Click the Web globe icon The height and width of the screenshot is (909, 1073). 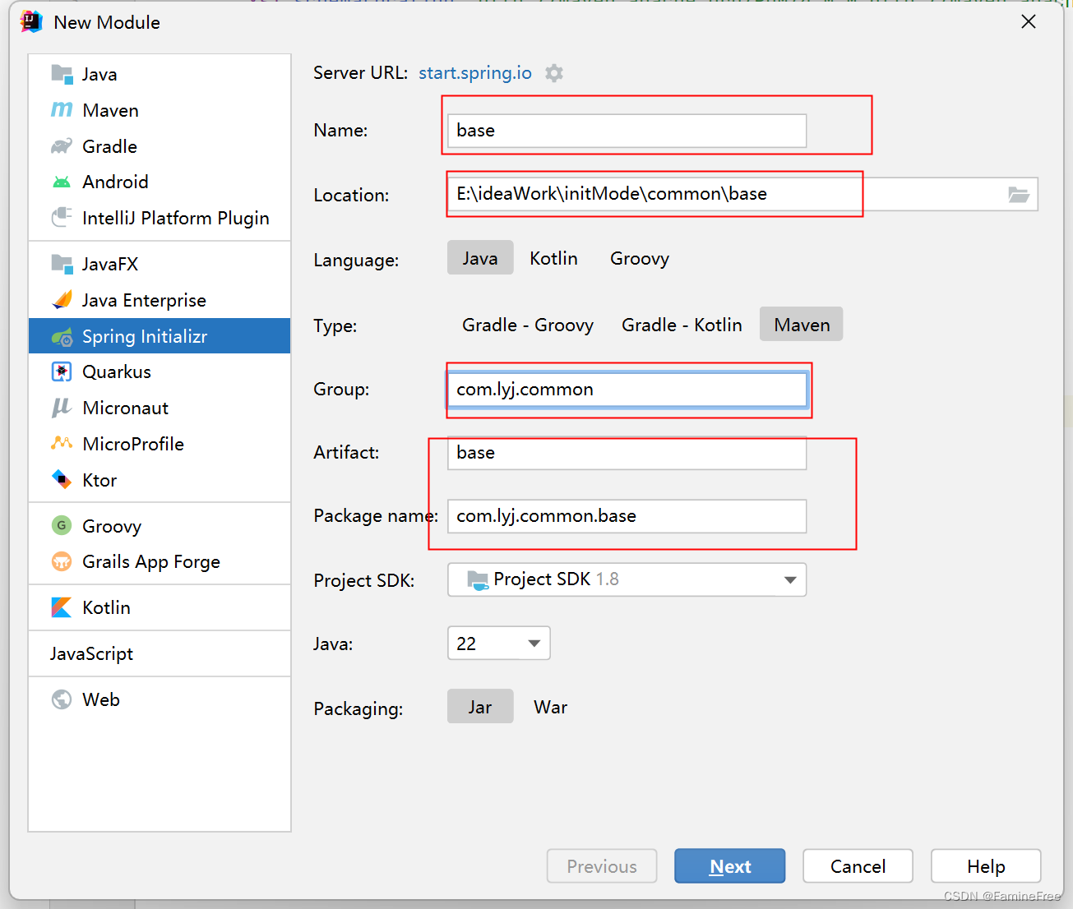pyautogui.click(x=62, y=699)
